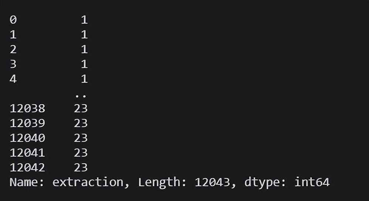Image resolution: width=369 pixels, height=201 pixels.
Task: Select value 1 beside index 4
Action: pos(84,79)
